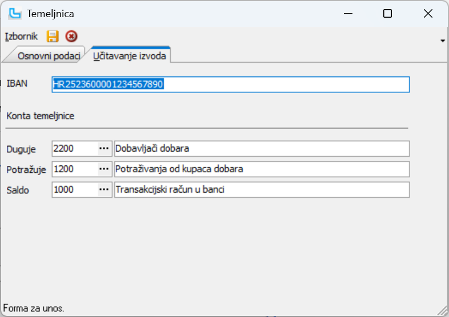Open account lookup for Potražuje
Viewport: 449px width, 317px height.
coord(104,169)
